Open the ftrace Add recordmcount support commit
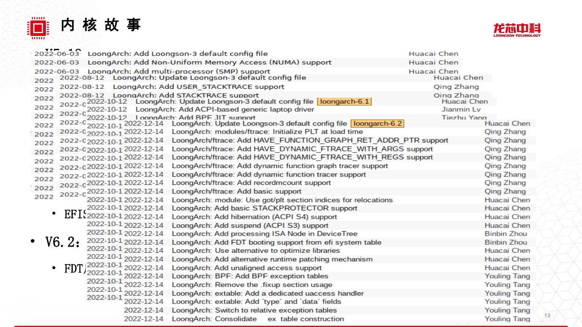 (251, 182)
